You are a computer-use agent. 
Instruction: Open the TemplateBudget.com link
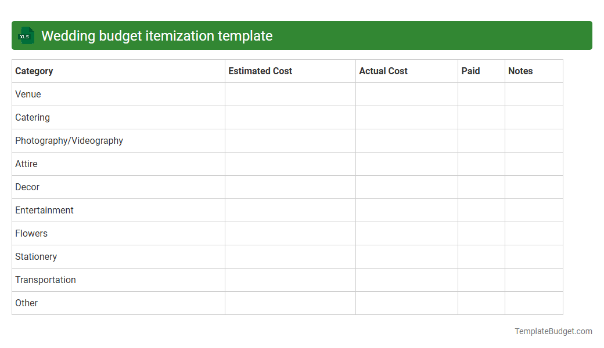tap(553, 331)
